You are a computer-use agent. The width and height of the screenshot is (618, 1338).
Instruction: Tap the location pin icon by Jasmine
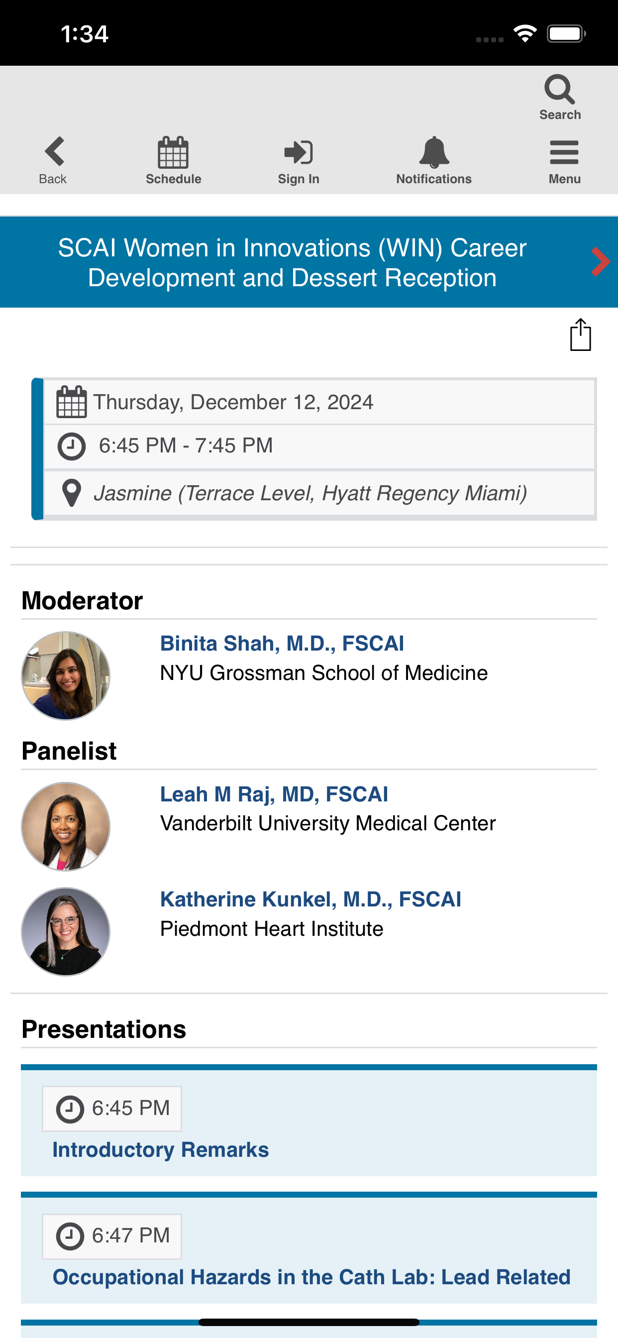[x=72, y=492]
